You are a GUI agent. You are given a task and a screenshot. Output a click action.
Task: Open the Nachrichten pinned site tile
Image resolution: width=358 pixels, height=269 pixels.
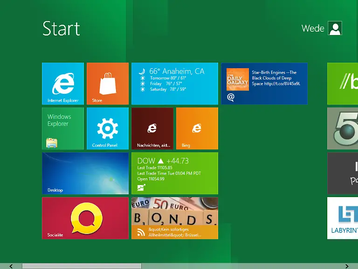tap(152, 128)
